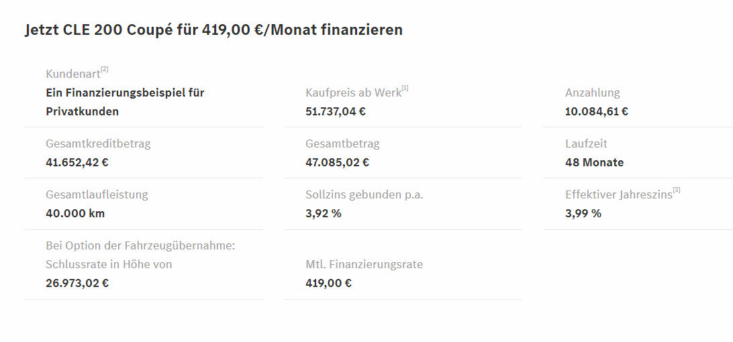Click the Schlussrate amount 26.973,02 €
733x342 pixels.
[77, 283]
